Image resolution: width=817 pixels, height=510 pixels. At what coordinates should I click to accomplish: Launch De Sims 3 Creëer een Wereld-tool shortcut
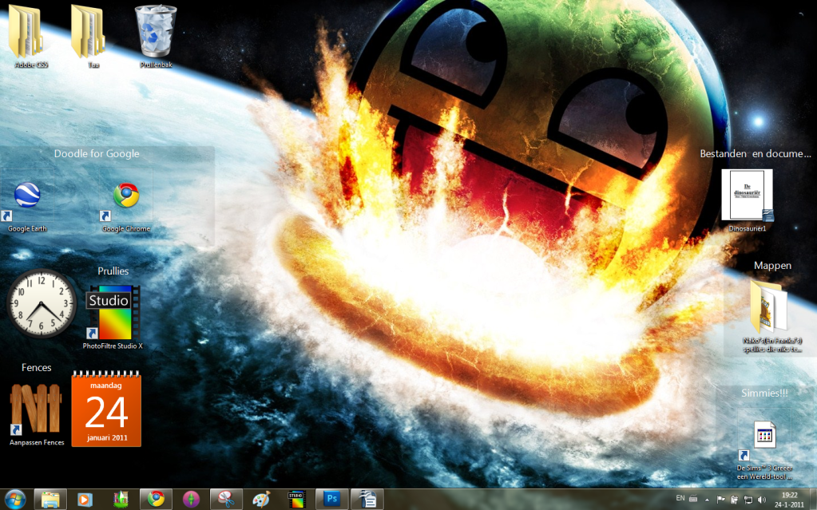coord(764,449)
